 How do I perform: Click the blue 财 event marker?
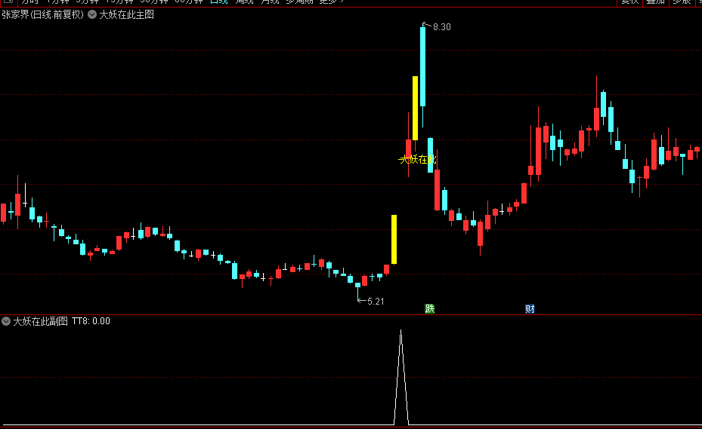pyautogui.click(x=530, y=308)
